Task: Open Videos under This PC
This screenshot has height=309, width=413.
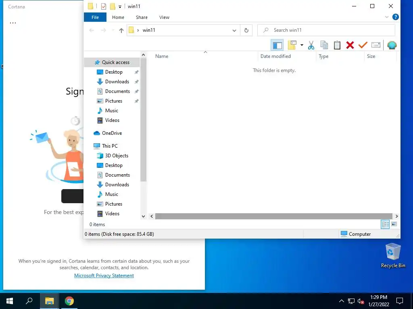Action: (x=112, y=214)
